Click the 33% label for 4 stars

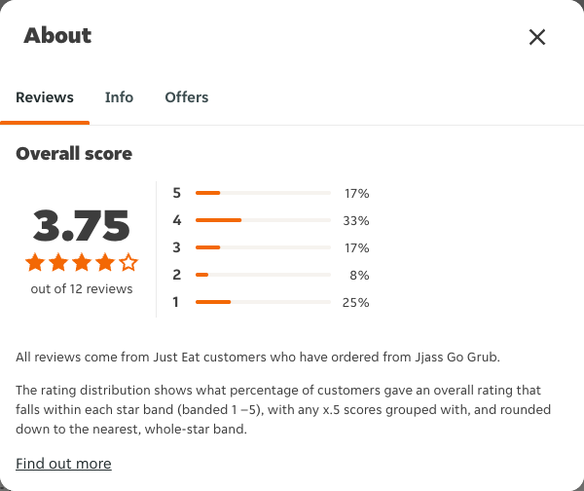356,221
